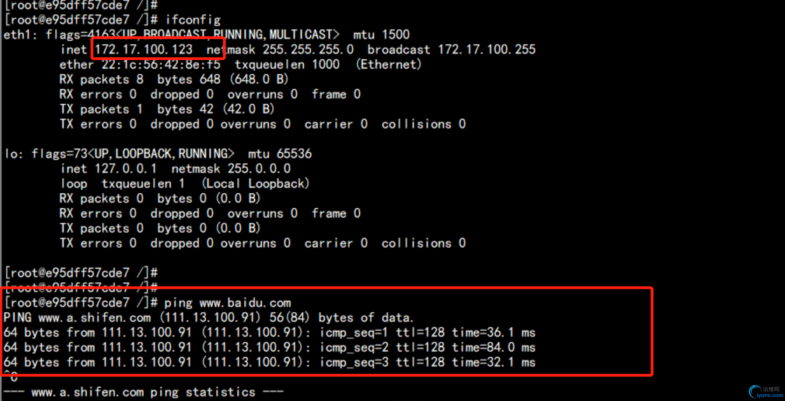Click the 'lo:' interface name
This screenshot has width=785, height=401.
click(14, 153)
